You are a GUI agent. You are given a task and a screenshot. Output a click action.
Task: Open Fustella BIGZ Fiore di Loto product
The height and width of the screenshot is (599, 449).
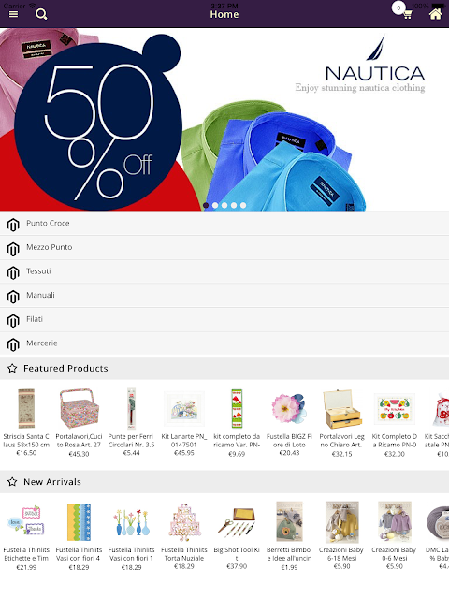[289, 423]
